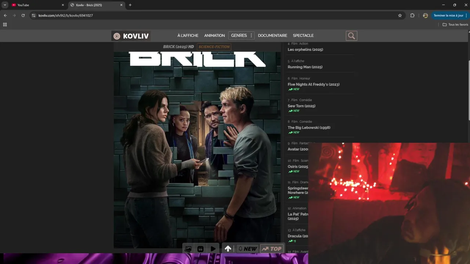
Task: Open The Big Lebowski (1998) link
Action: (x=309, y=128)
